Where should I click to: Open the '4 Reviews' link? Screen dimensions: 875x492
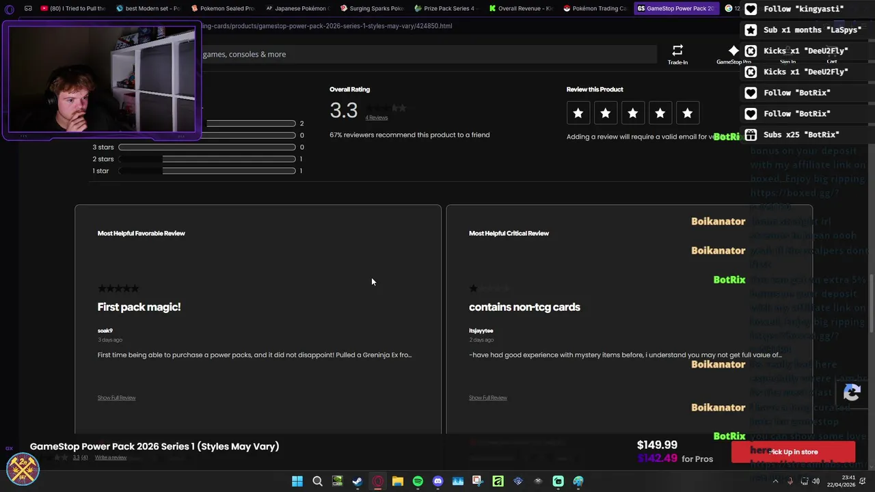pyautogui.click(x=376, y=118)
